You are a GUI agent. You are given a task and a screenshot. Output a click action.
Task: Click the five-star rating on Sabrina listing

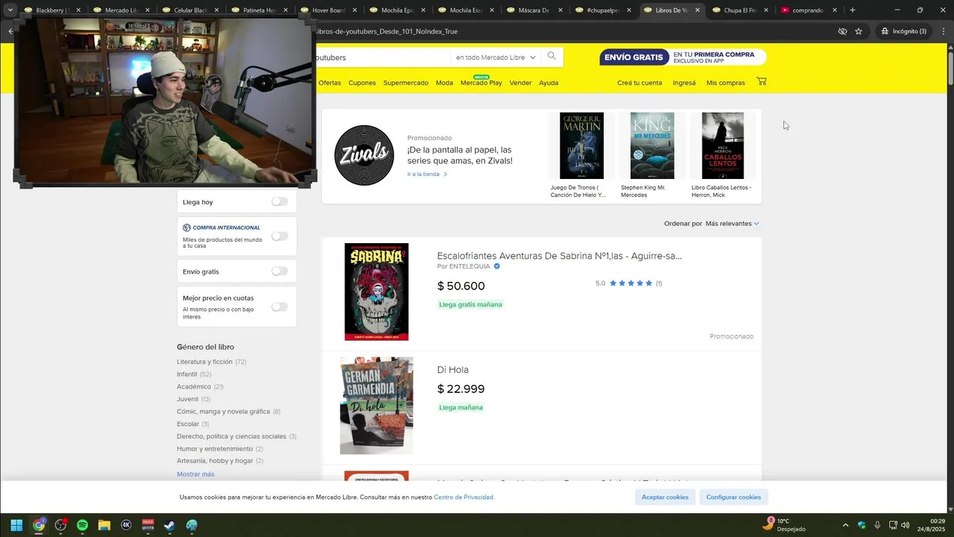631,283
